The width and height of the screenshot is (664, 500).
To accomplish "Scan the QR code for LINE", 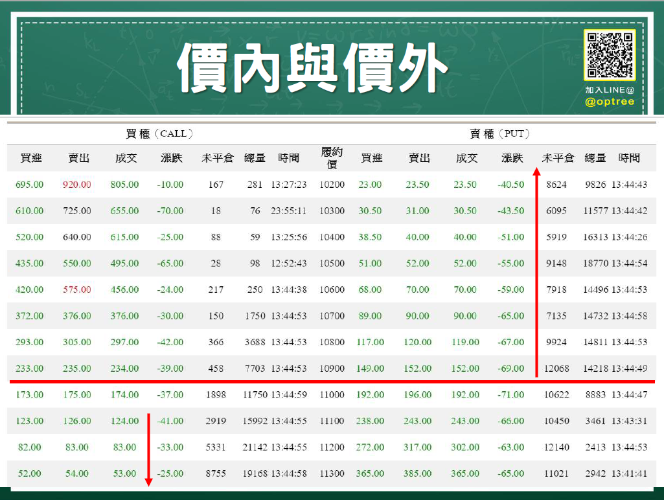I will click(610, 56).
